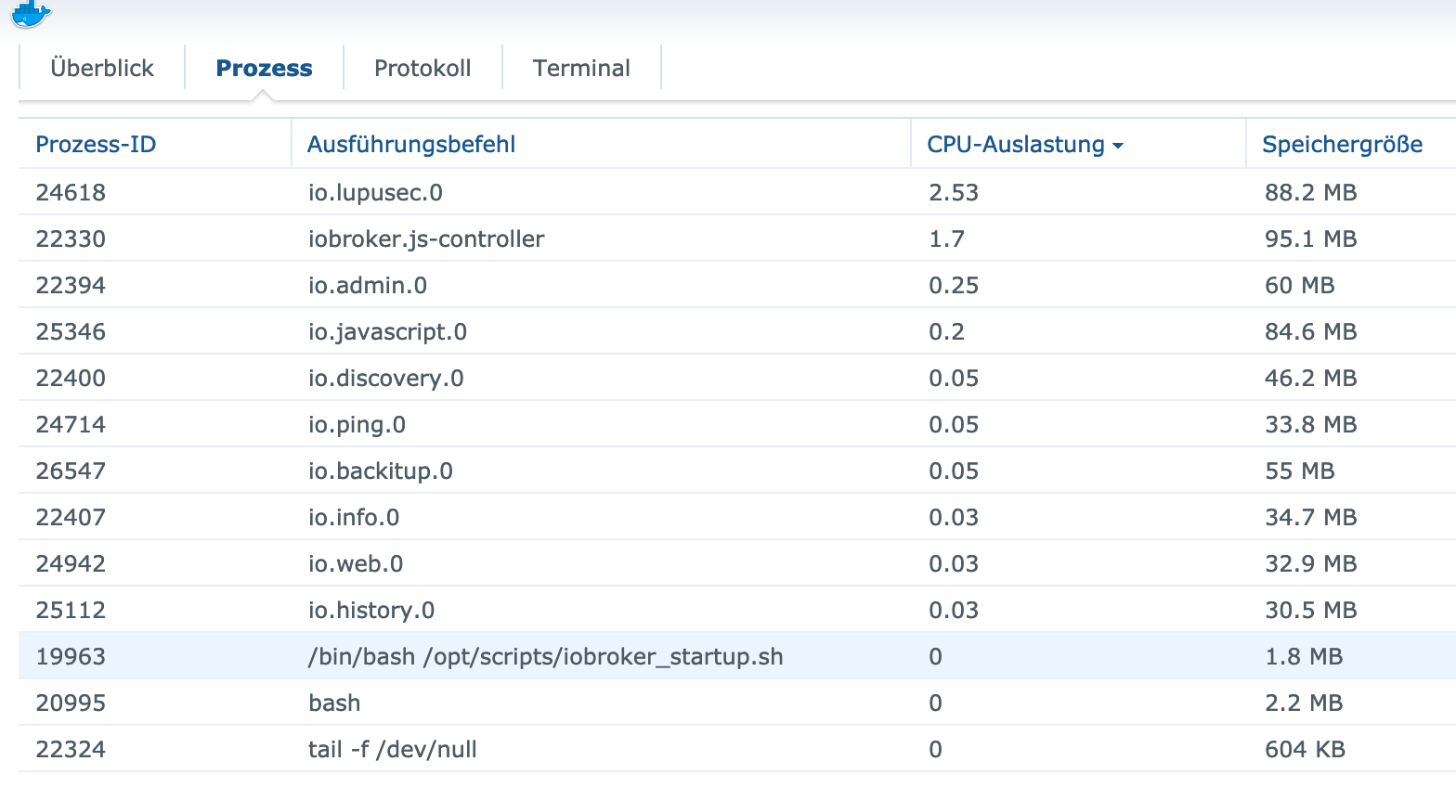The image size is (1456, 787).
Task: Select process ID 22407
Action: (x=71, y=517)
